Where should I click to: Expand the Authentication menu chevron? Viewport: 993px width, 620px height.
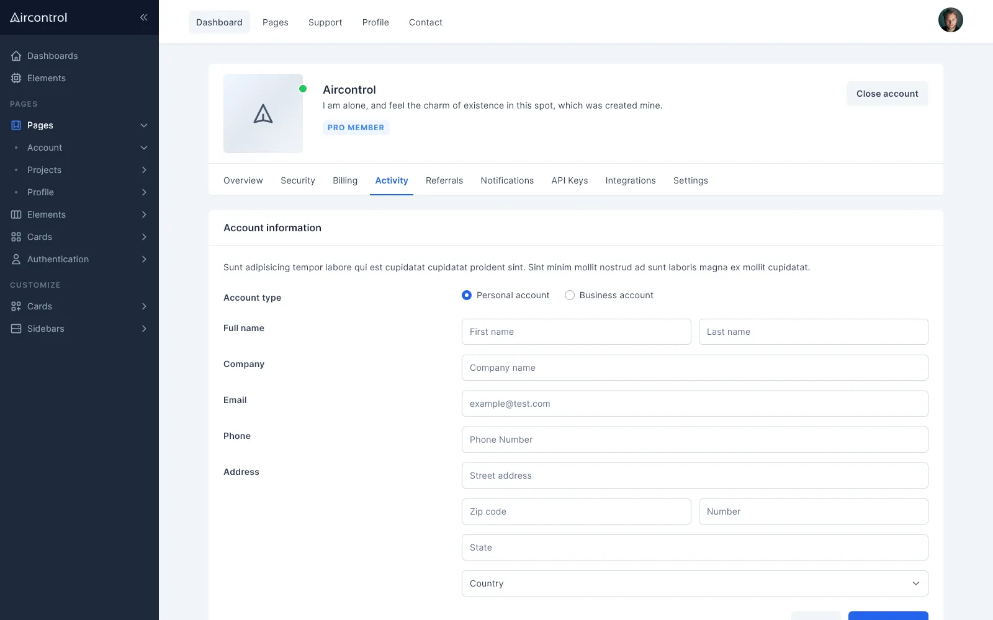(144, 259)
